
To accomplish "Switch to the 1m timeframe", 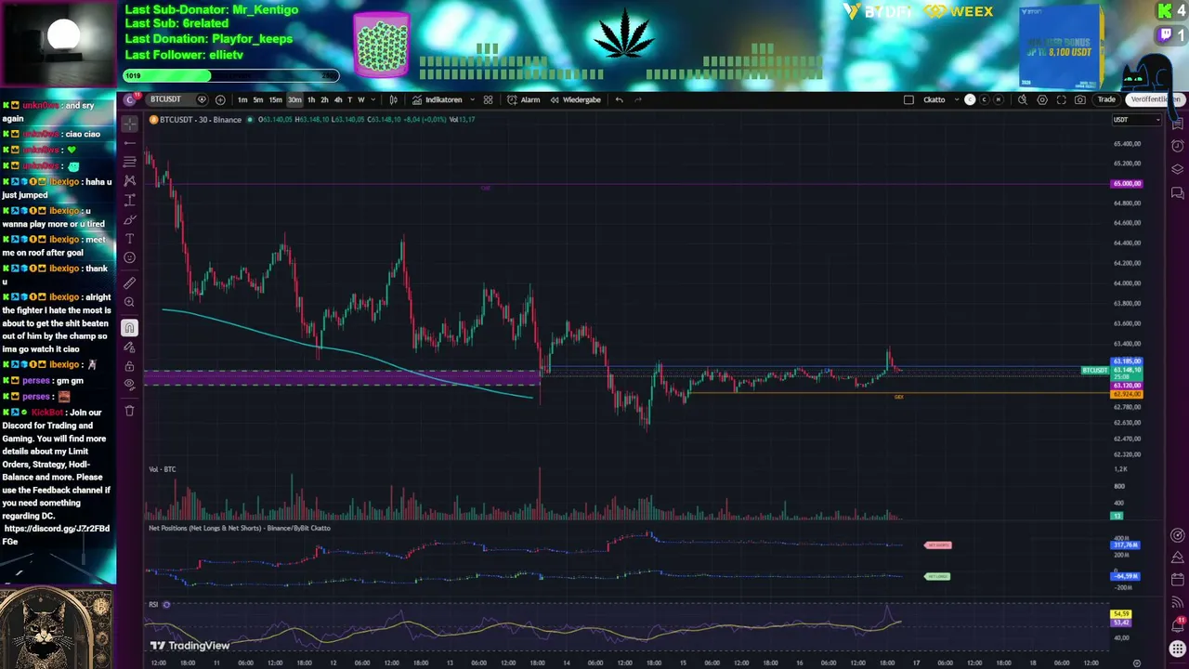I will (x=242, y=99).
